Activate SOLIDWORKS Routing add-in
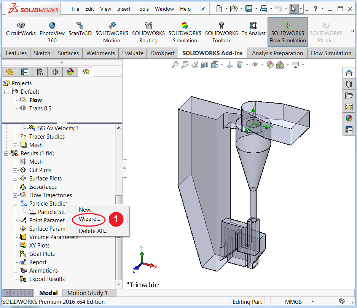 click(x=148, y=33)
